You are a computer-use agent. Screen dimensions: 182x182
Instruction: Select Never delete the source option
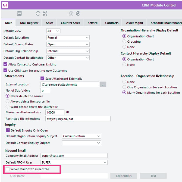tap(8, 96)
